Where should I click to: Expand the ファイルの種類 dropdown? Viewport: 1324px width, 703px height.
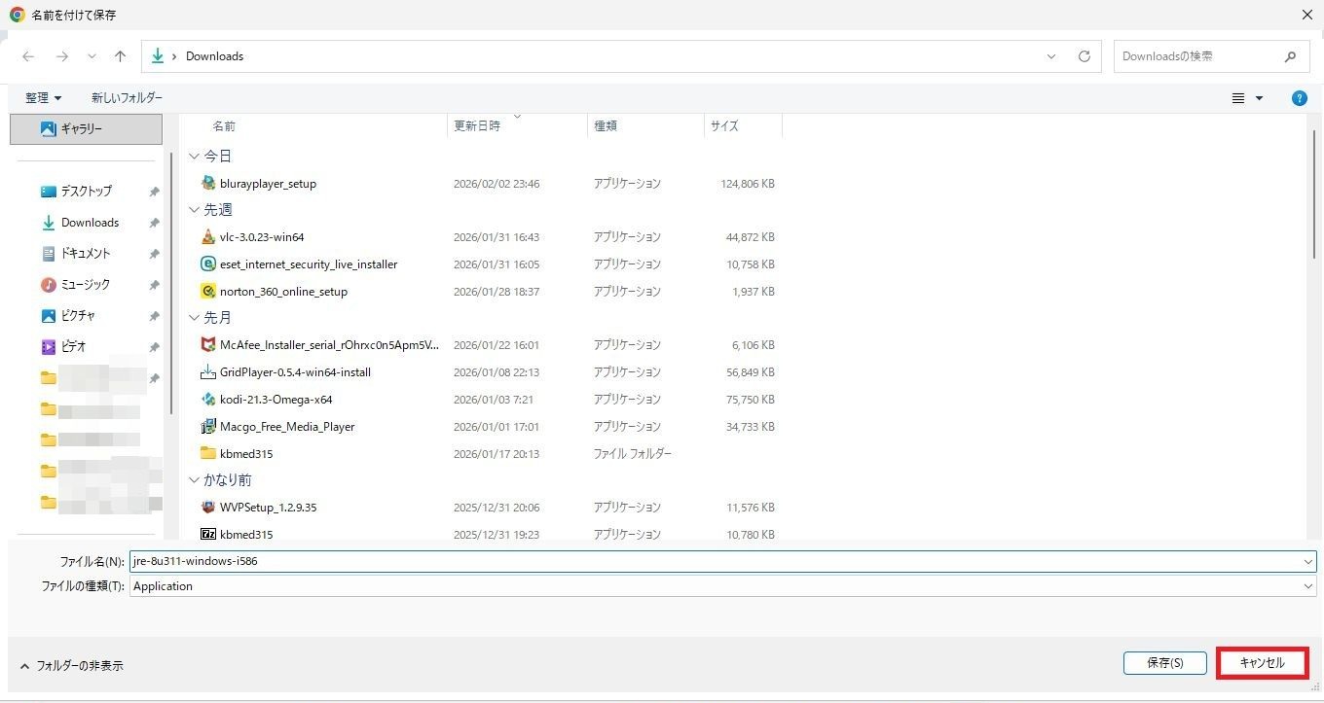[1307, 586]
